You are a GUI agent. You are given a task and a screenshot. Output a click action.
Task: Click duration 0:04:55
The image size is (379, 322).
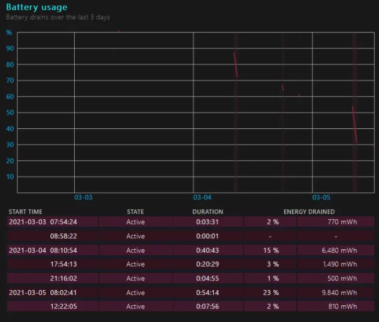coord(208,278)
